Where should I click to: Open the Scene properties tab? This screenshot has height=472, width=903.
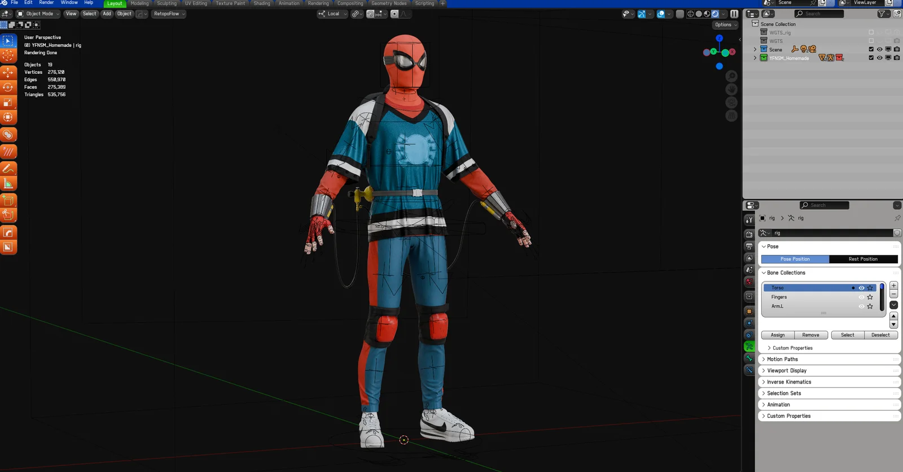(x=749, y=270)
